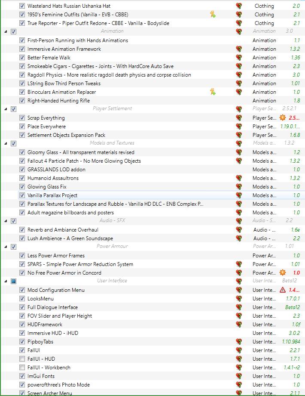Disable the GRASSLANDS LOD addon checkbox

coord(22,170)
